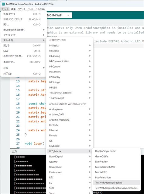Expand 06.Sensors examples
Viewport: 144px width, 194px height.
coord(70,72)
